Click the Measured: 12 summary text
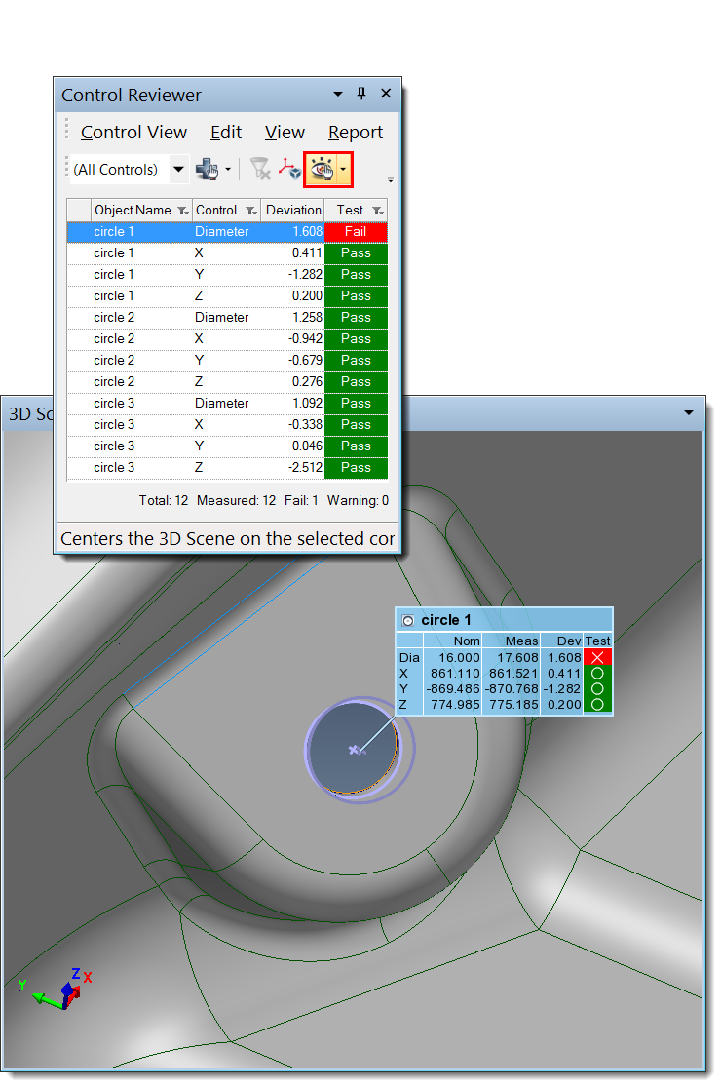The width and height of the screenshot is (721, 1087). click(x=236, y=500)
